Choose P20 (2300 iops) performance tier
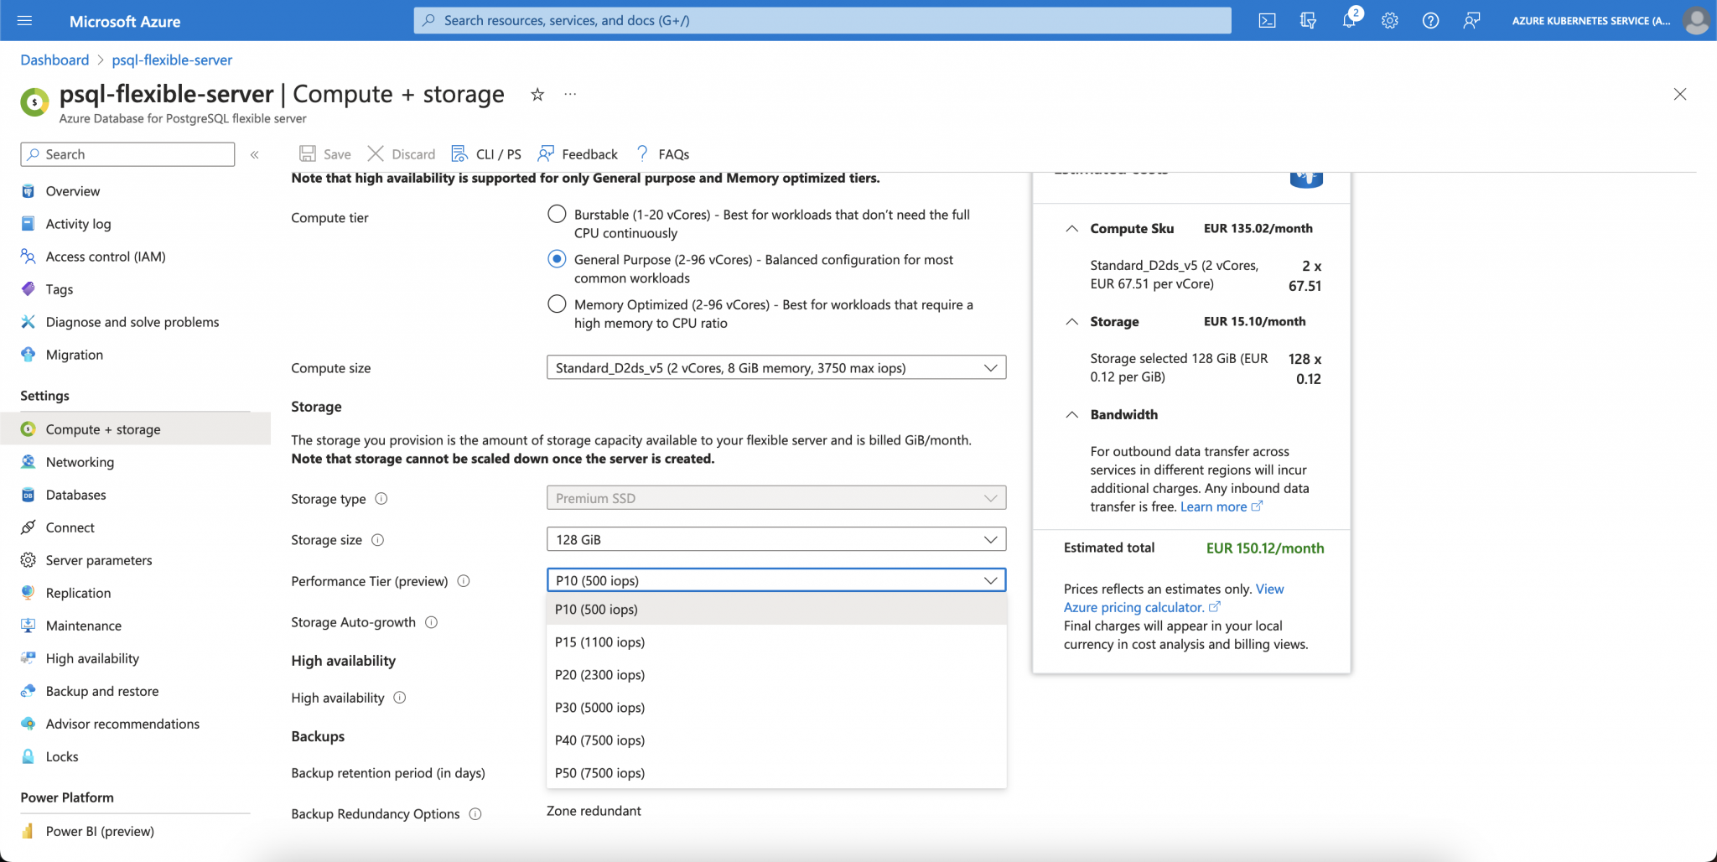 coord(776,675)
